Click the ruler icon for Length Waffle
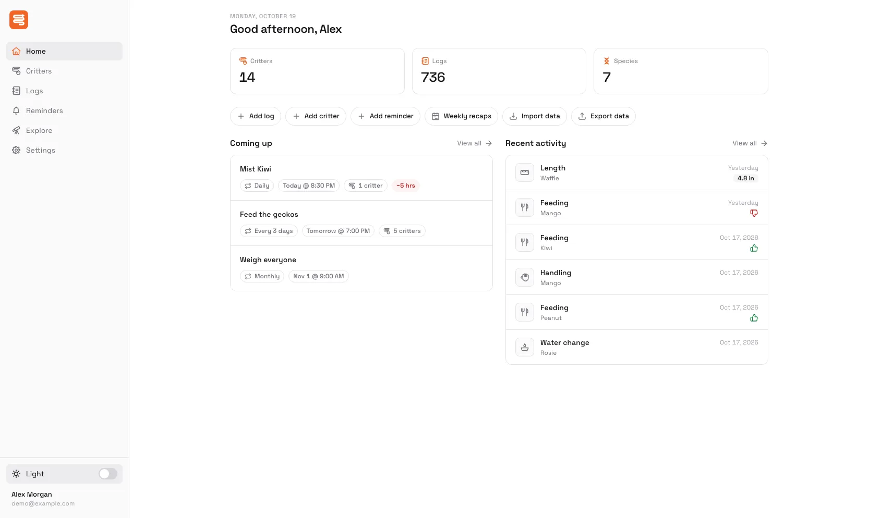The image size is (869, 518). pyautogui.click(x=525, y=172)
